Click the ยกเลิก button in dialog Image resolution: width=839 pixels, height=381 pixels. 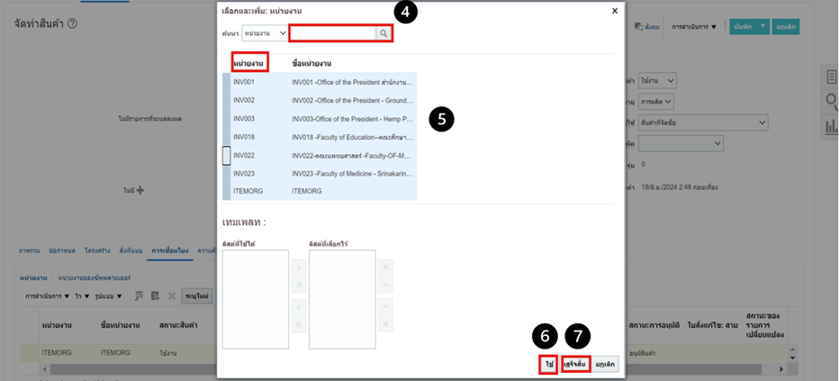tap(606, 364)
